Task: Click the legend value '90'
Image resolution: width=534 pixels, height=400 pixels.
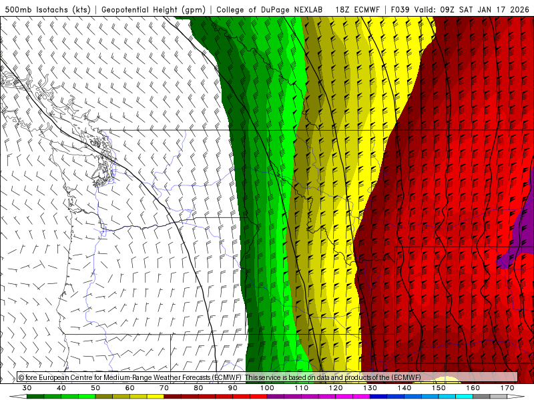Action: coord(233,388)
